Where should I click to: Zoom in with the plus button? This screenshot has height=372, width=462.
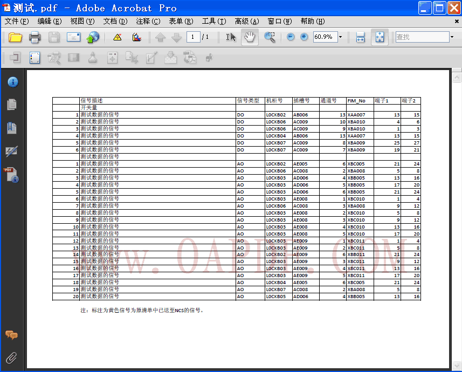pyautogui.click(x=304, y=37)
